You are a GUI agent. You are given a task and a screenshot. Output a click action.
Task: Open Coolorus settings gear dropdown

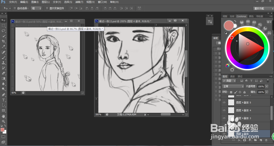click(x=269, y=22)
